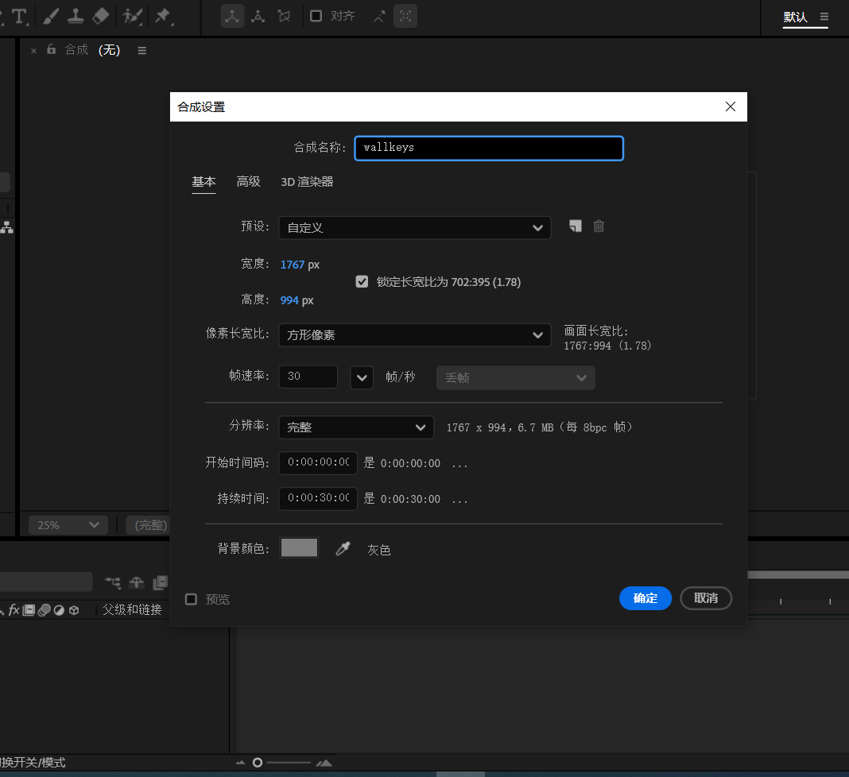
Task: Select the Clone Stamp tool
Action: pos(76,16)
